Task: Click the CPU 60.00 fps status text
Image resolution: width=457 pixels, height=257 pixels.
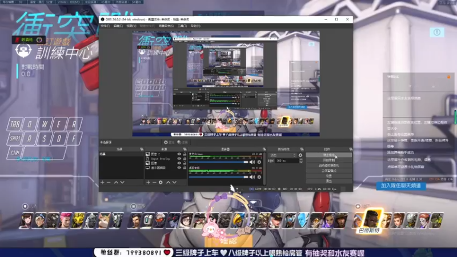Action: [322, 189]
